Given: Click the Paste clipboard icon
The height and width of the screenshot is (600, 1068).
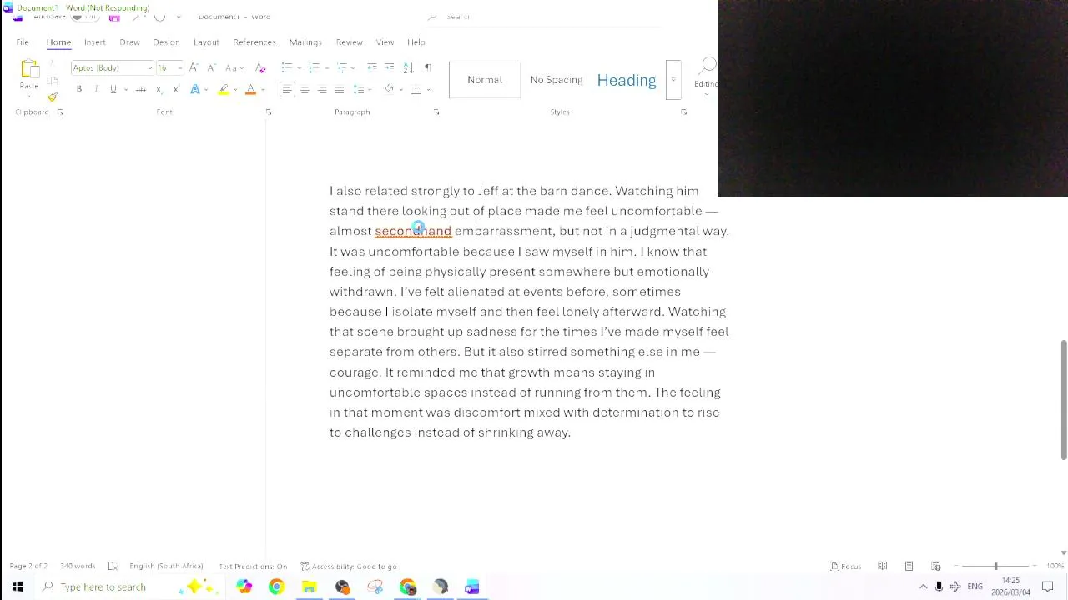Looking at the screenshot, I should [29, 70].
